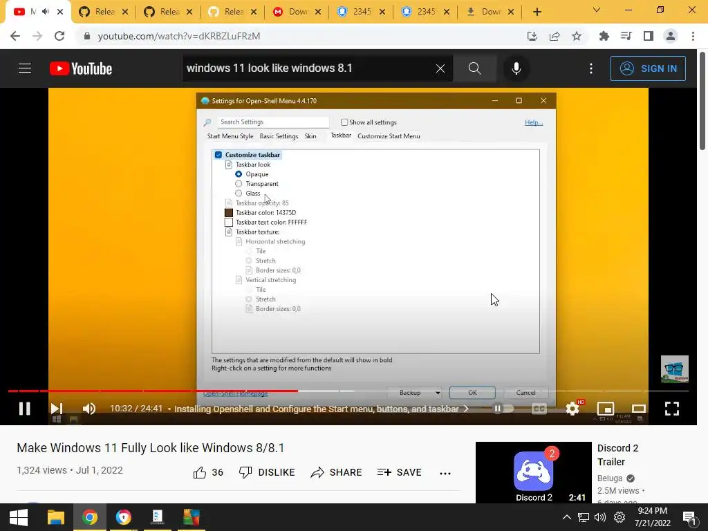This screenshot has width=708, height=531.
Task: Open Windows Start button
Action: point(19,517)
